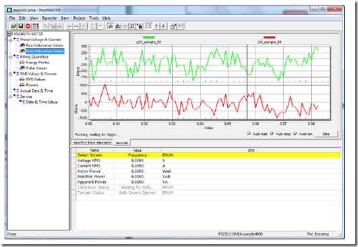Click the save project floppy icon
Image resolution: width=358 pixels, height=247 pixels.
click(x=21, y=26)
